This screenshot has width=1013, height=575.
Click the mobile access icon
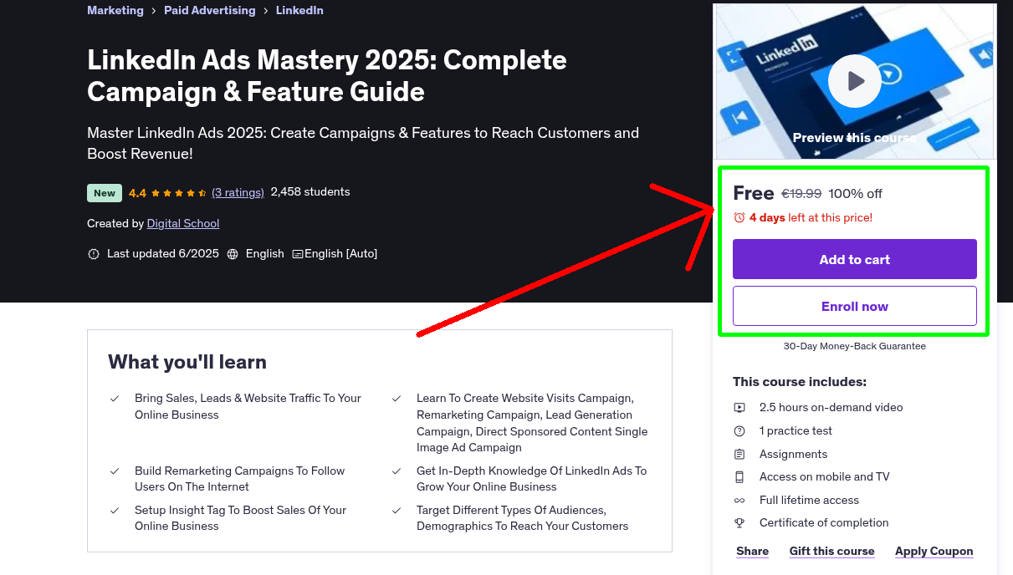tap(739, 477)
